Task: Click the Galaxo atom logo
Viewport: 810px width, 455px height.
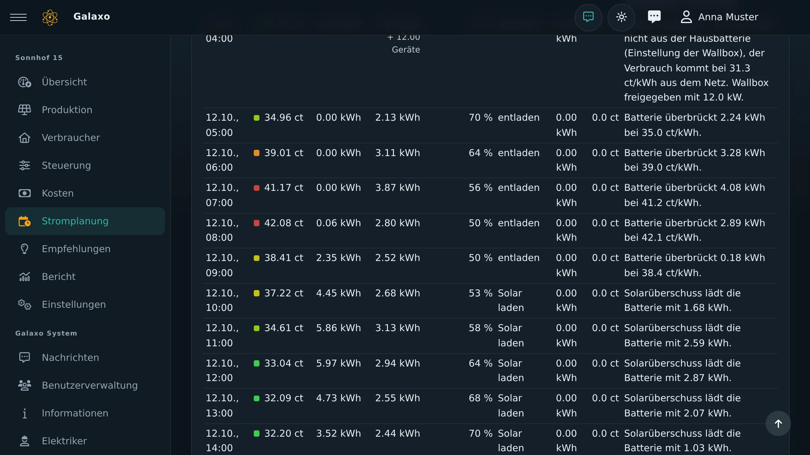Action: click(x=50, y=17)
